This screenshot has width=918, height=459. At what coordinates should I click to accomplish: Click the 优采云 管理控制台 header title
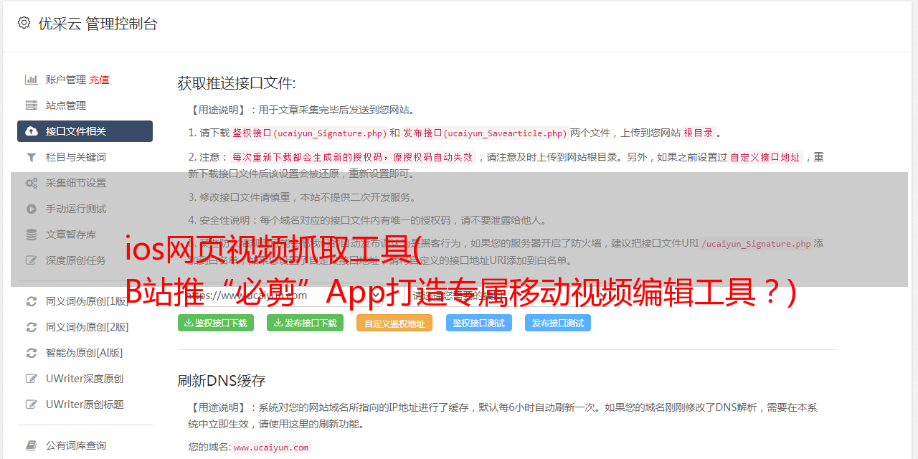coord(98,24)
